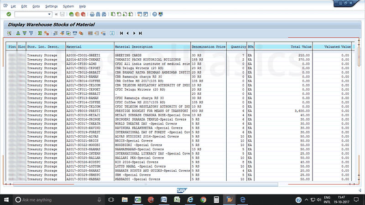Open the List menu
This screenshot has height=205, width=365.
[13, 6]
